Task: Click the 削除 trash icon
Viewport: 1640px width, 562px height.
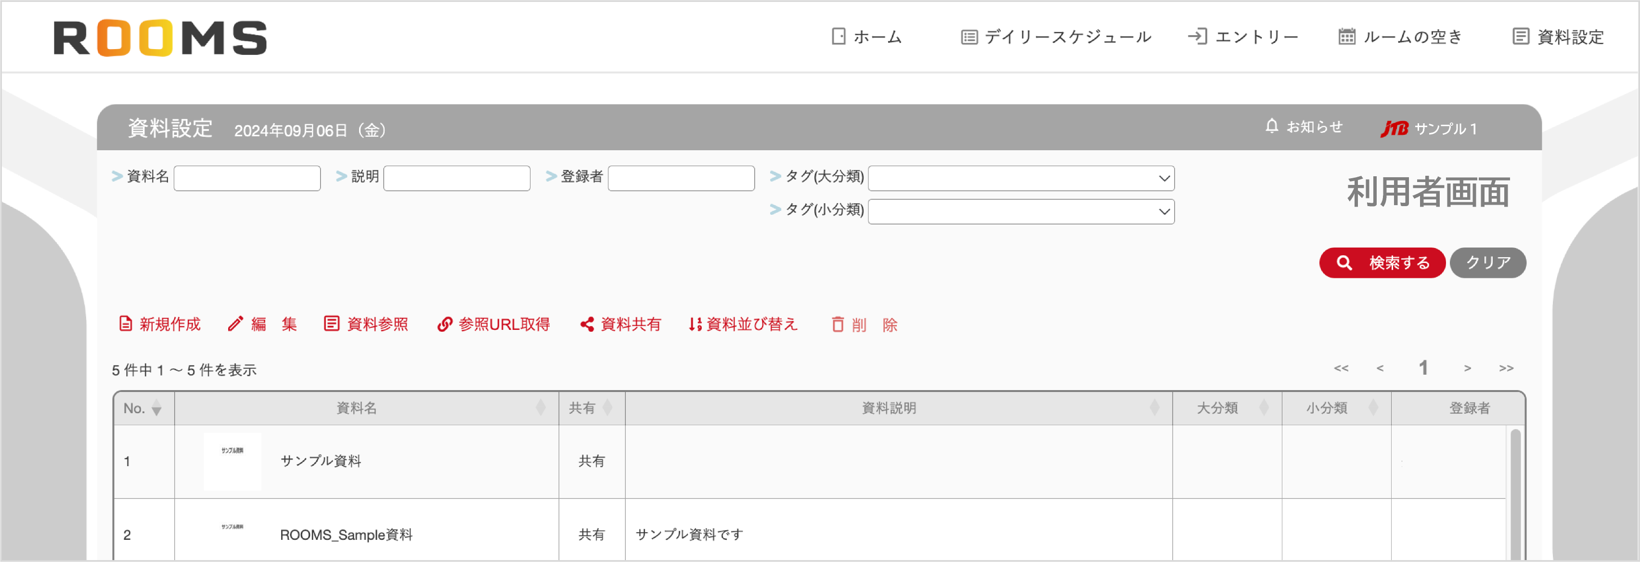Action: pyautogui.click(x=838, y=324)
